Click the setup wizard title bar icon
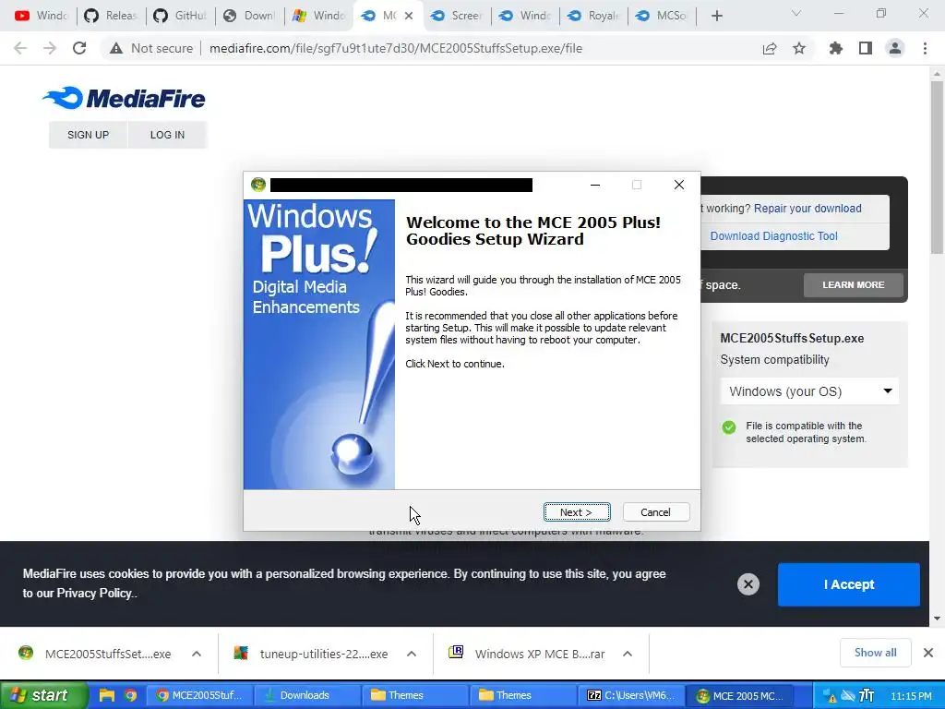 (x=258, y=185)
